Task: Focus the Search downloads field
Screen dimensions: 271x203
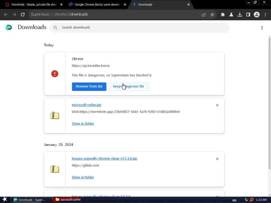Action: pos(140,27)
